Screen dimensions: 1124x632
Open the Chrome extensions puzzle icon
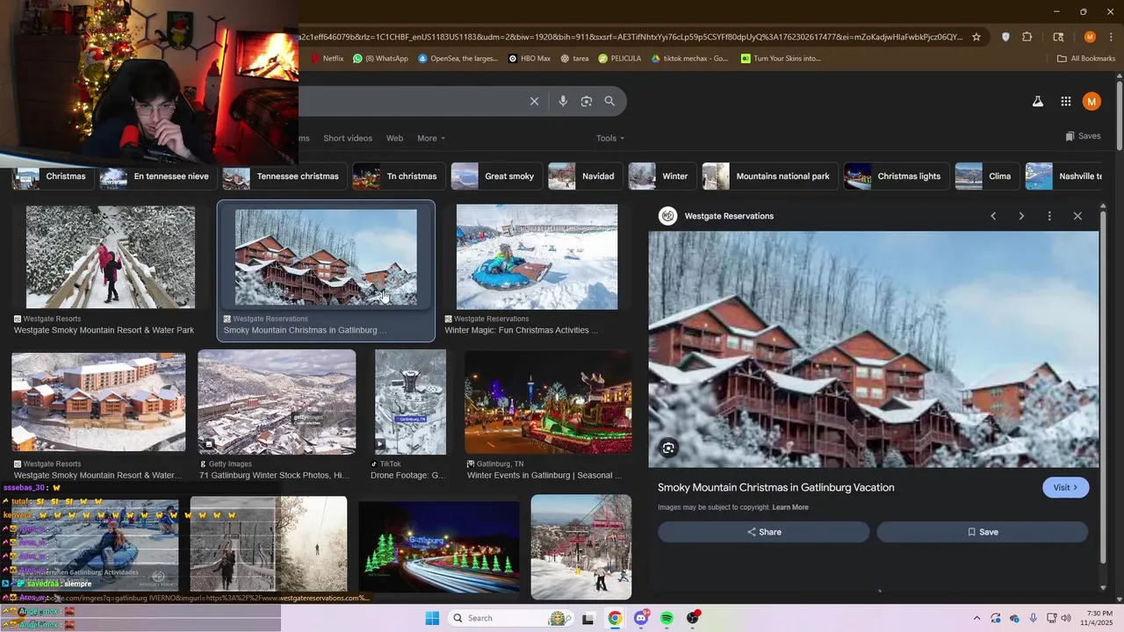(1027, 37)
